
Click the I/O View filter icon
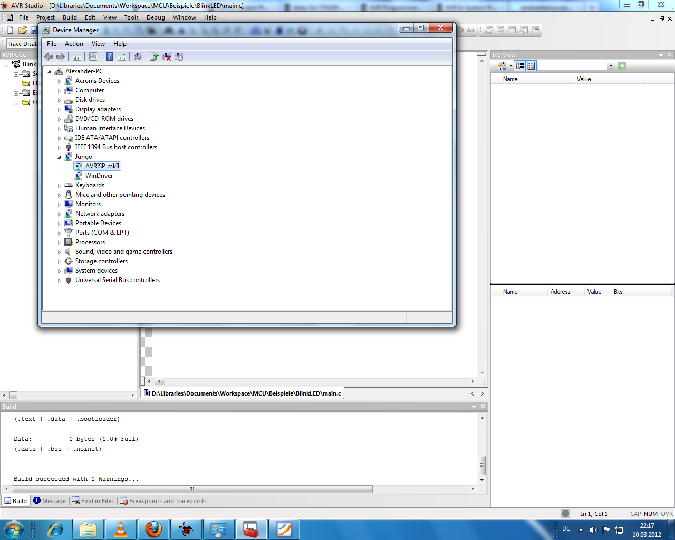point(502,65)
